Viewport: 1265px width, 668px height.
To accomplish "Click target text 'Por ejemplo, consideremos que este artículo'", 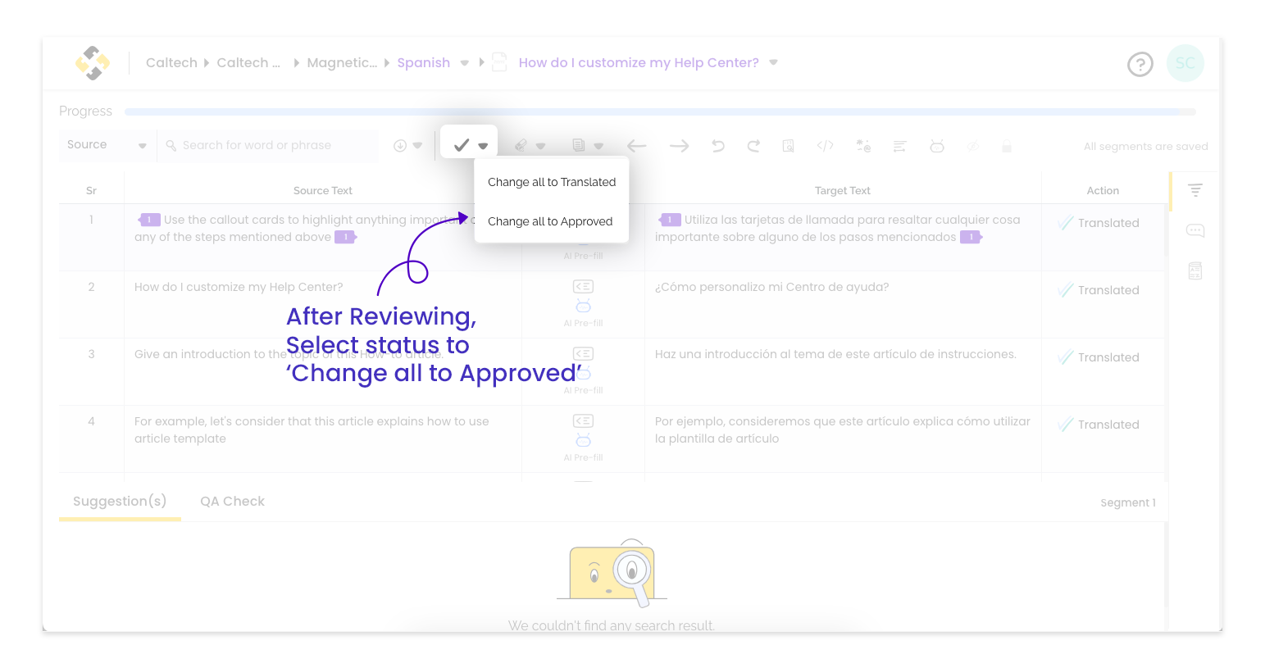I will pos(780,421).
